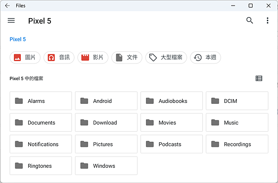The image size is (278, 183).
Task: Filter by 文件 documents chip
Action: [127, 57]
